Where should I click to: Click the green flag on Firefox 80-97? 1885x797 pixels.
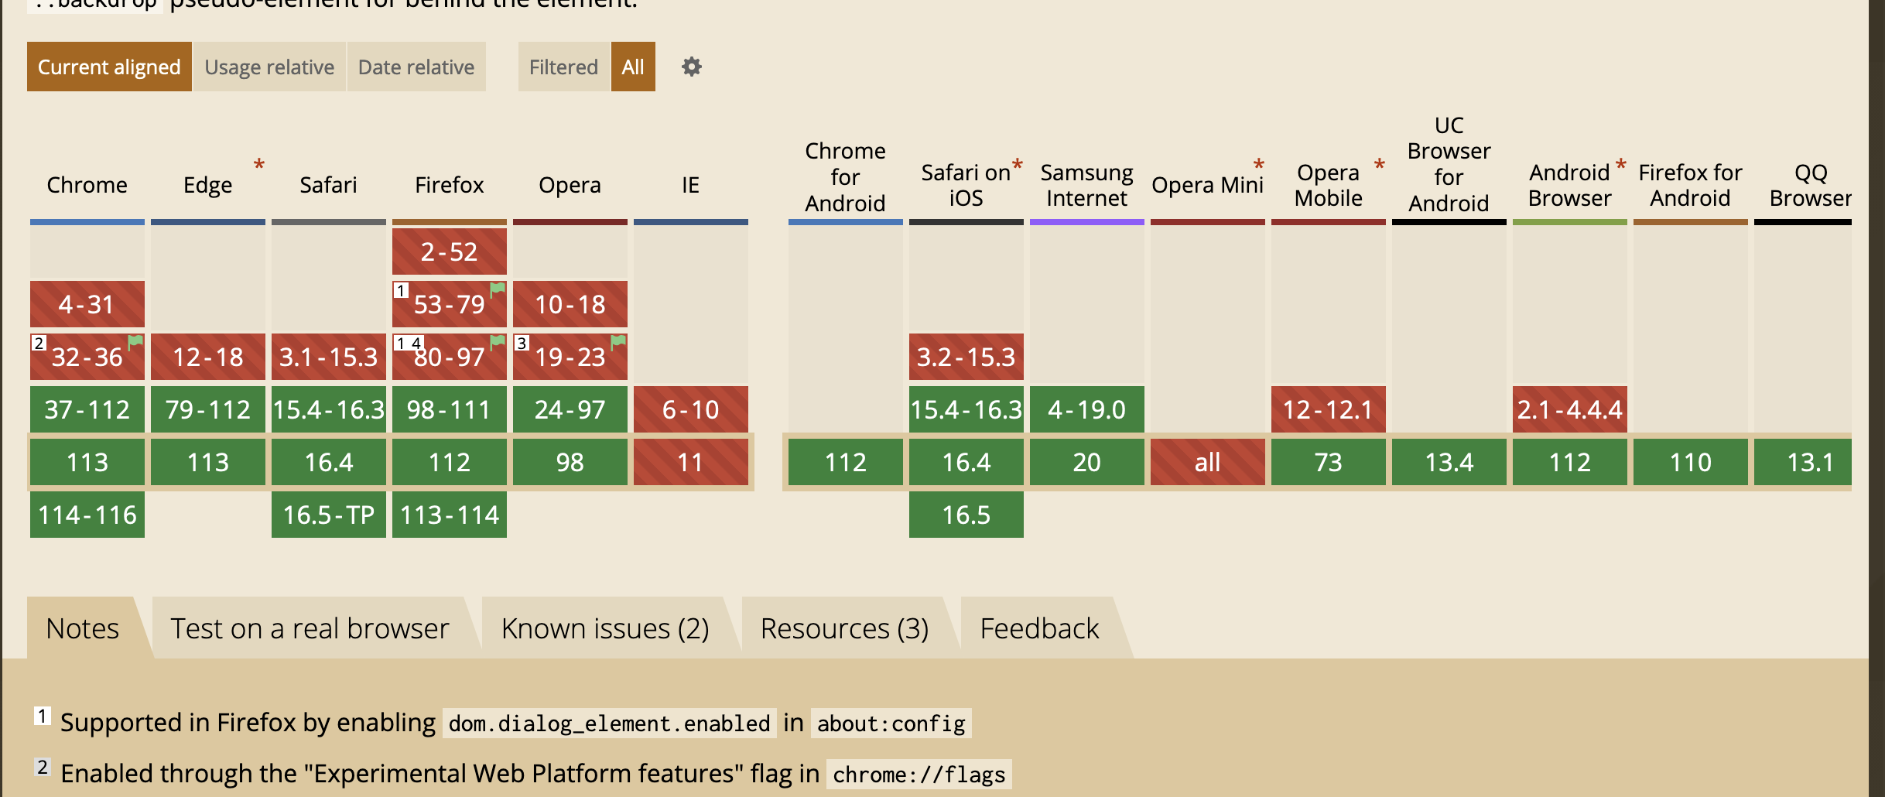pos(498,343)
